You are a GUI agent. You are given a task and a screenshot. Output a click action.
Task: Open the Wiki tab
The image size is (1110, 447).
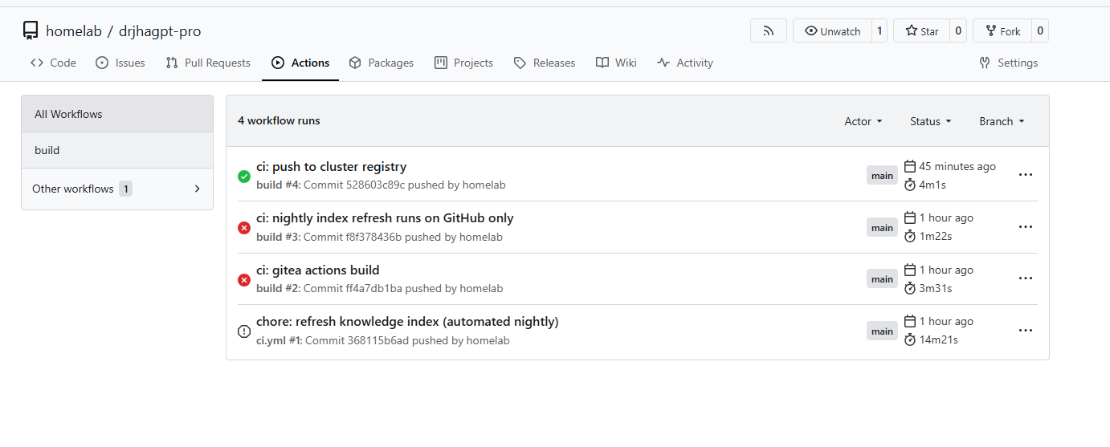click(616, 63)
